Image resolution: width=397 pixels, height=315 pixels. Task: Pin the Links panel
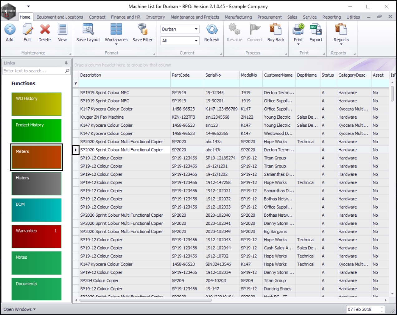pos(66,63)
